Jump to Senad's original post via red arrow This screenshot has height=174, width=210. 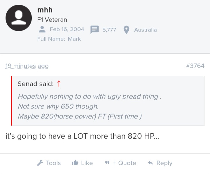59,84
